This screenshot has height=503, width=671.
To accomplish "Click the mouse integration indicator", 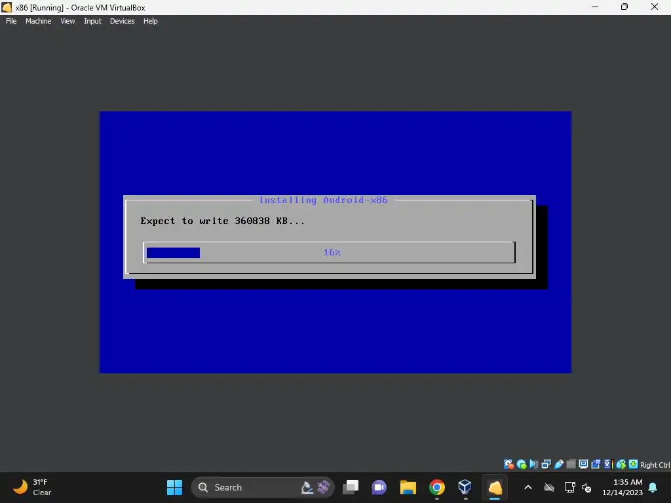I will tap(621, 464).
